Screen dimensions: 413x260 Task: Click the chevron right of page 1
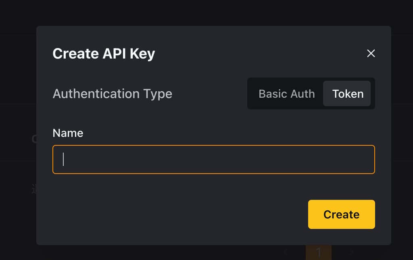[x=352, y=252]
